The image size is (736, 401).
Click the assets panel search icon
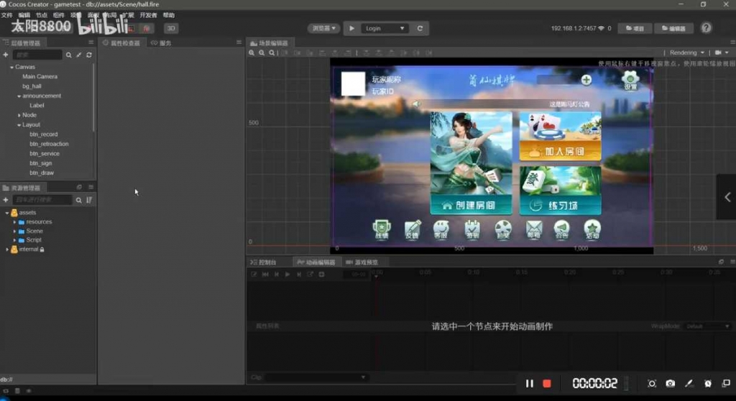[79, 200]
